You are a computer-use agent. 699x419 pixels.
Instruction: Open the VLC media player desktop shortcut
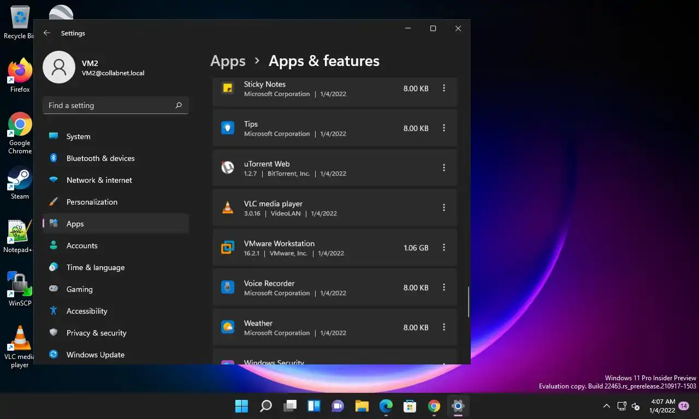[20, 347]
